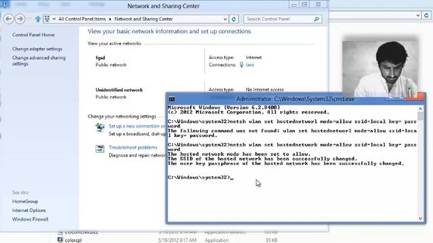Image resolution: width=433 pixels, height=243 pixels.
Task: Go forward with the Forward arrow button
Action: (x=20, y=19)
